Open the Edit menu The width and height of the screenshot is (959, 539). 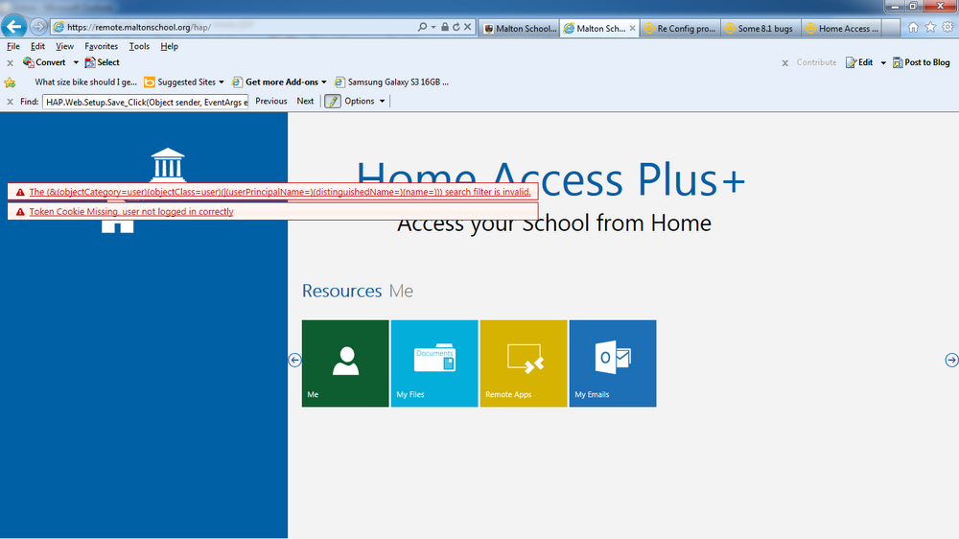click(x=37, y=46)
